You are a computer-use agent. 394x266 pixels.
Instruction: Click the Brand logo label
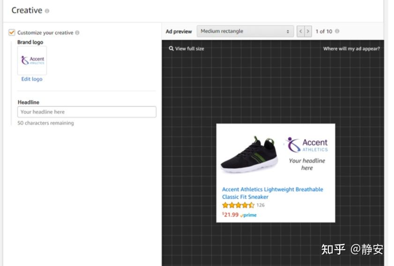click(x=30, y=42)
